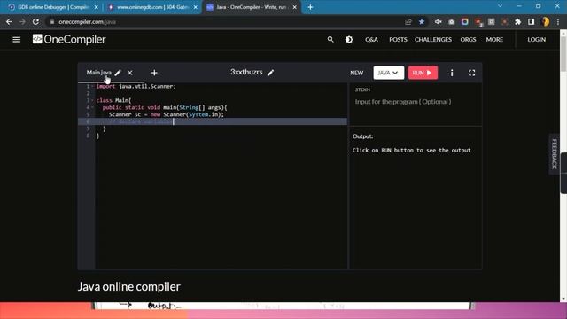Open the Chrome three-dot menu
Viewport: 567px width, 319px height.
tap(558, 21)
